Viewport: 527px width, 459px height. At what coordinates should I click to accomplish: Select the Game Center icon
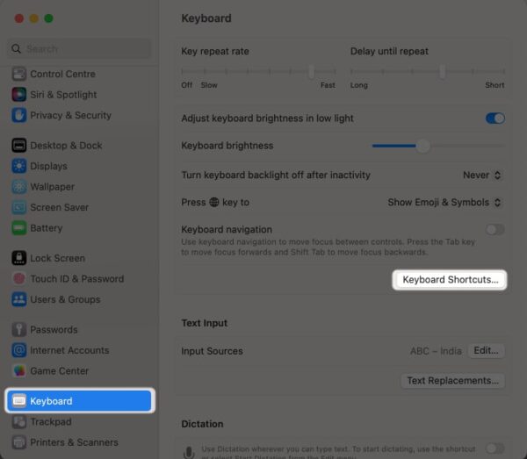click(18, 370)
